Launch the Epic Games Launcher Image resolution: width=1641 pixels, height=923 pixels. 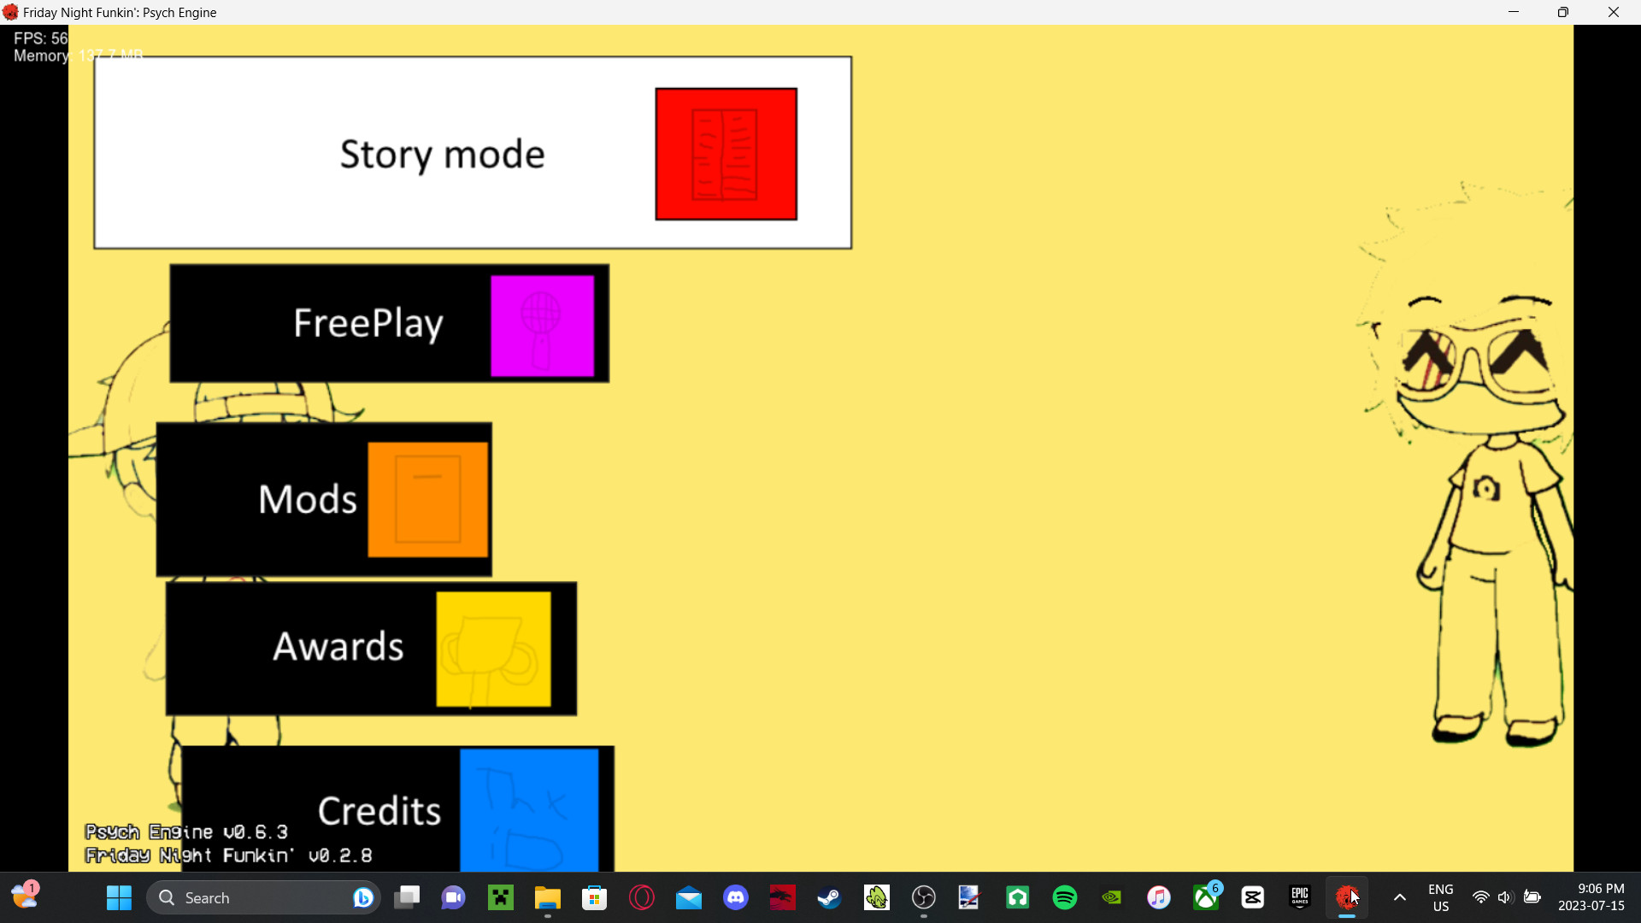pyautogui.click(x=1300, y=897)
